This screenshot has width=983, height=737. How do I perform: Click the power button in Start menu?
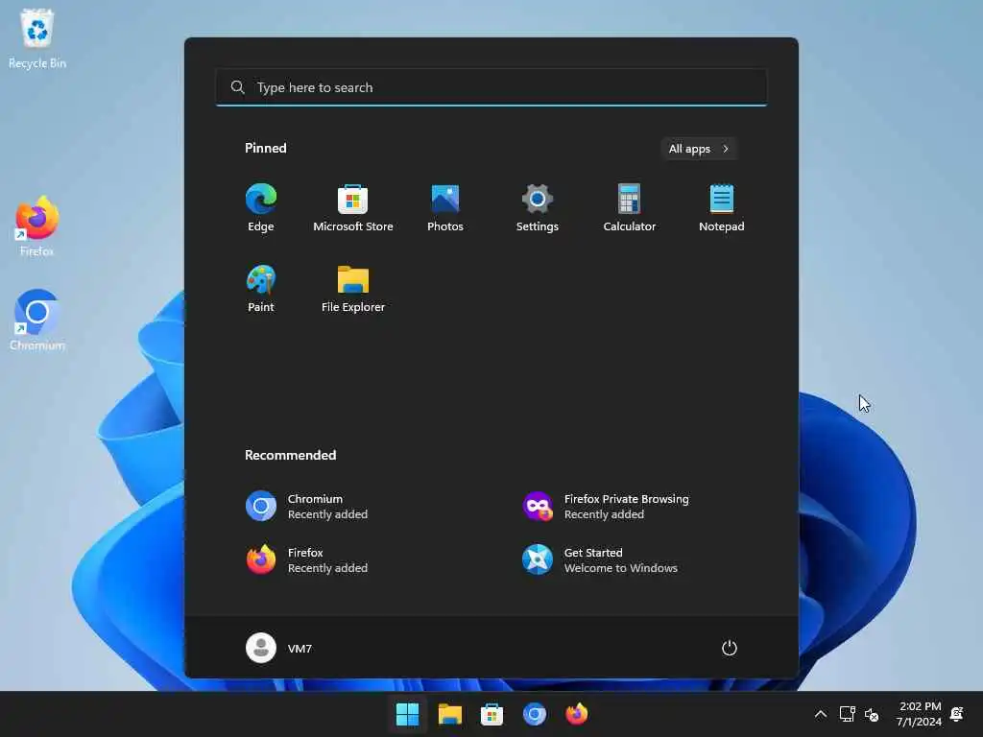[x=730, y=648]
